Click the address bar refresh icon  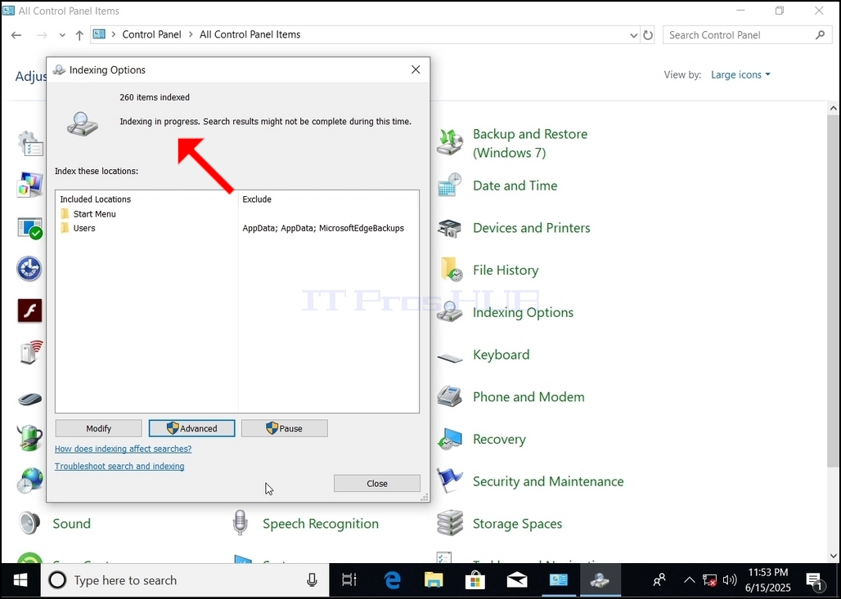tap(648, 35)
